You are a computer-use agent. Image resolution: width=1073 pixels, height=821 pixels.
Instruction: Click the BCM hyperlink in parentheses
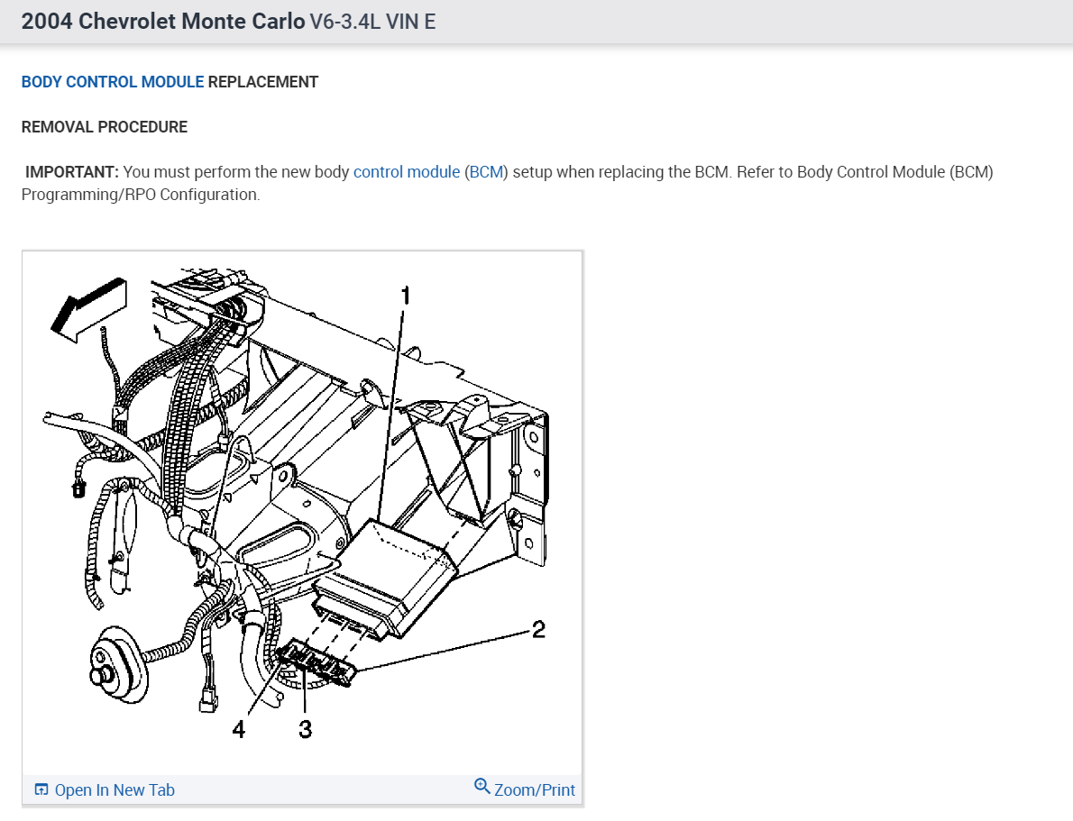pyautogui.click(x=487, y=172)
